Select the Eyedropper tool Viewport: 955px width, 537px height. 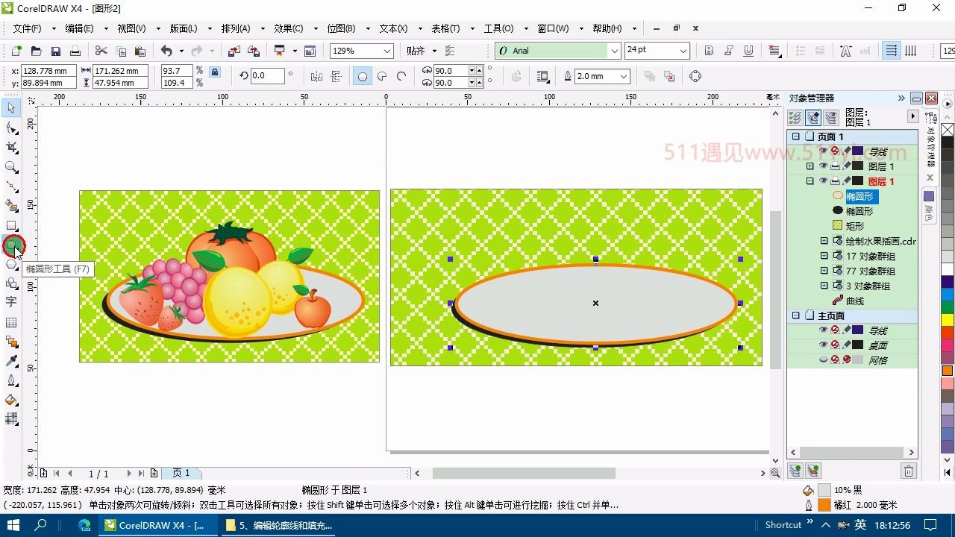coord(11,361)
